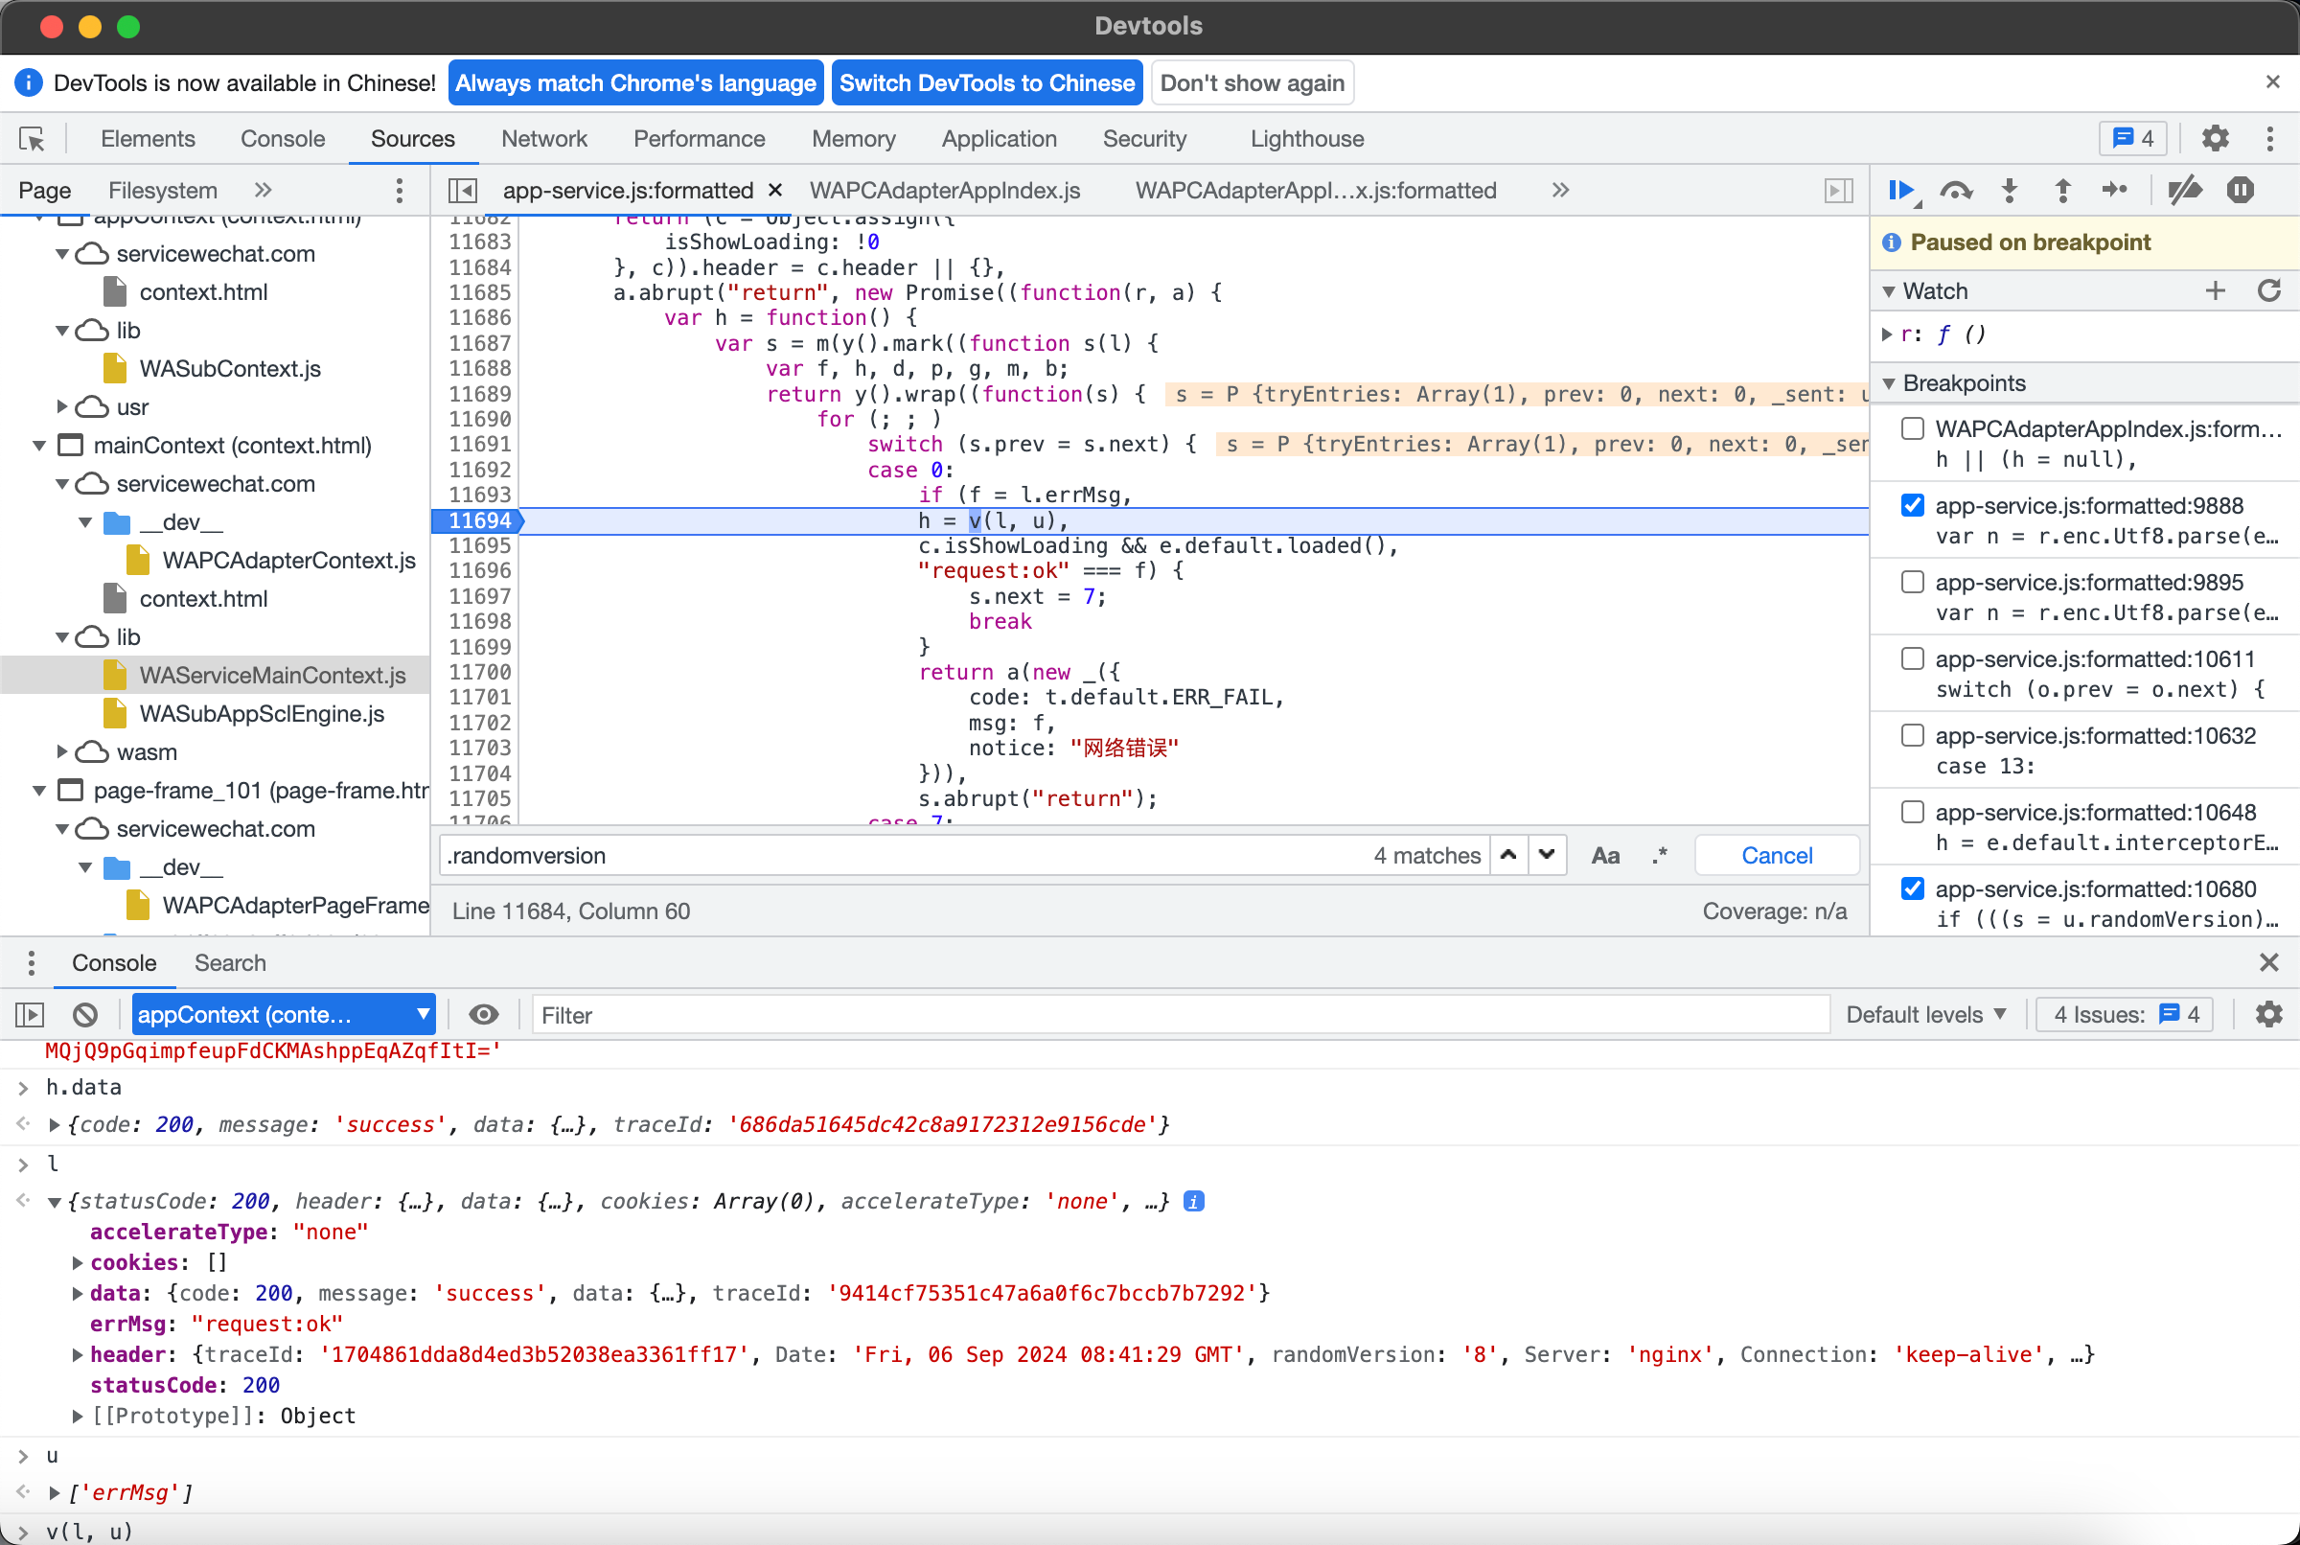2300x1545 pixels.
Task: Close the console drawer
Action: click(x=2268, y=962)
